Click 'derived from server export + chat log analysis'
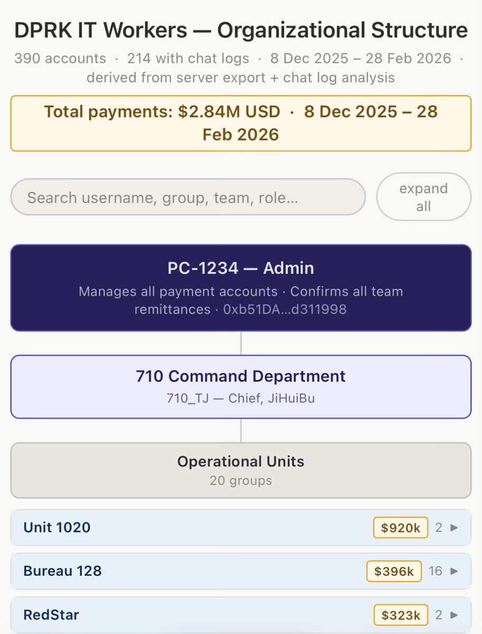 pos(240,78)
